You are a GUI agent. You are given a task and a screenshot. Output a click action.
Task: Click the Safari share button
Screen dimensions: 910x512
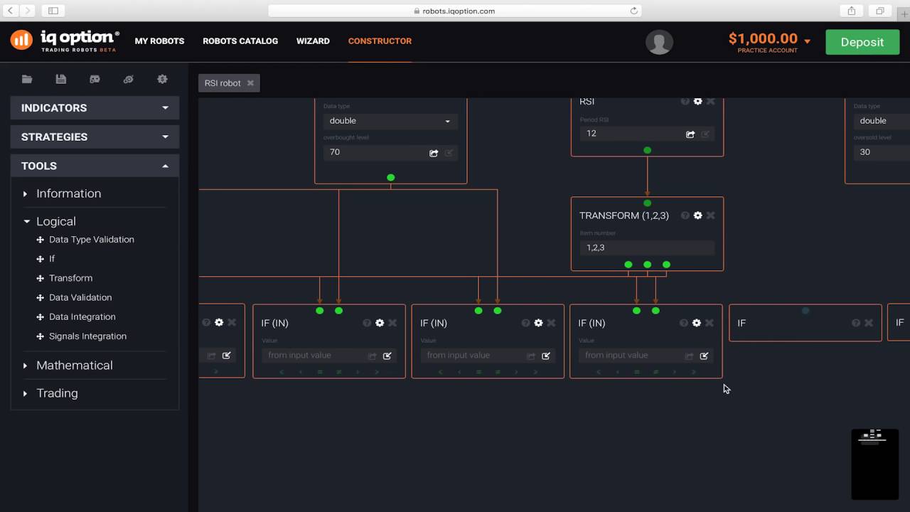tap(851, 11)
